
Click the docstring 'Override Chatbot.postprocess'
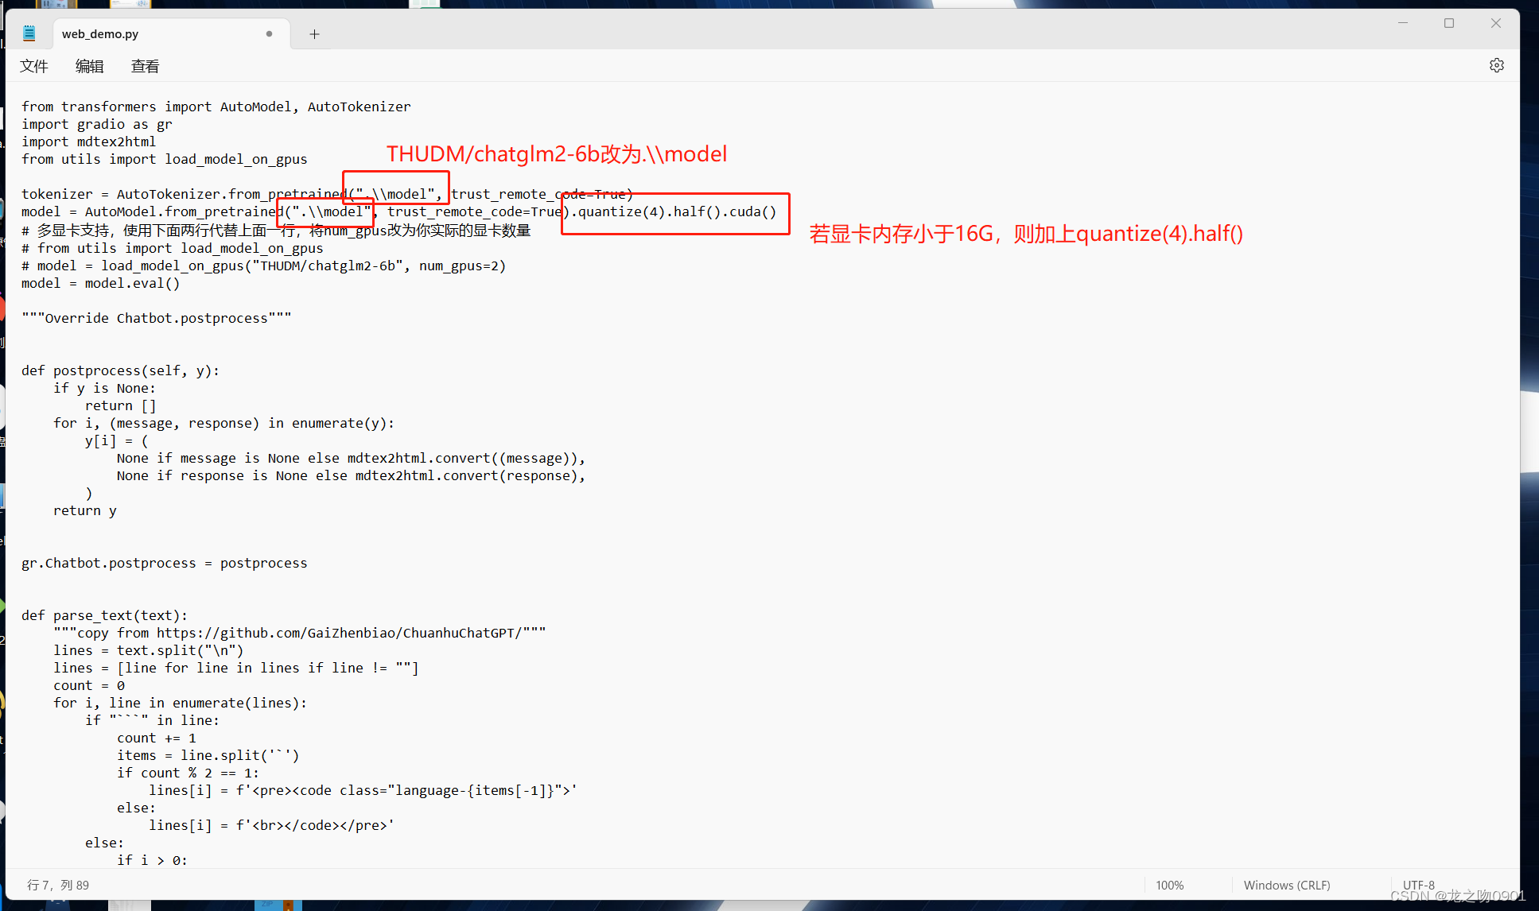coord(156,318)
